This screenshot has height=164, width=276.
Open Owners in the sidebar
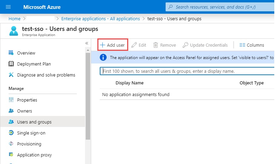[x=43, y=111]
